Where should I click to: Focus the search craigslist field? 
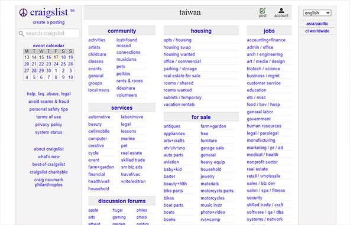(x=49, y=34)
